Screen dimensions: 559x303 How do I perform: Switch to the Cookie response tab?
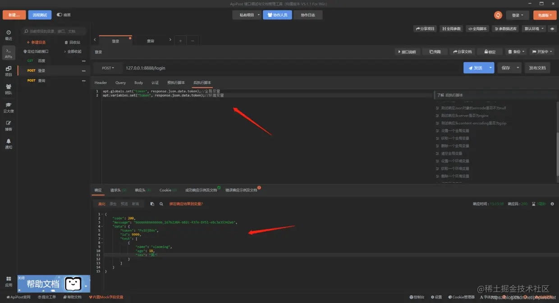168,190
